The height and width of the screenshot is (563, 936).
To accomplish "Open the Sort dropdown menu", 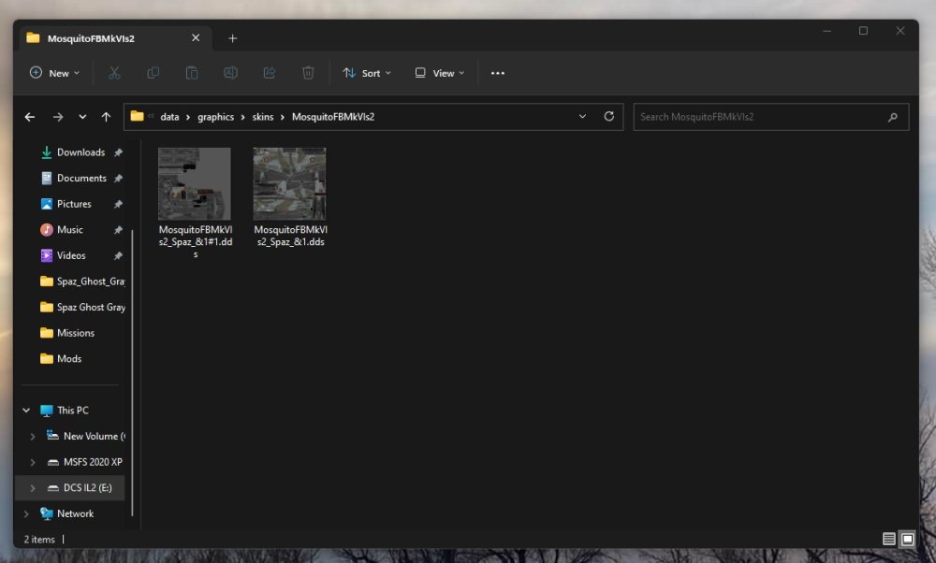I will coord(367,73).
